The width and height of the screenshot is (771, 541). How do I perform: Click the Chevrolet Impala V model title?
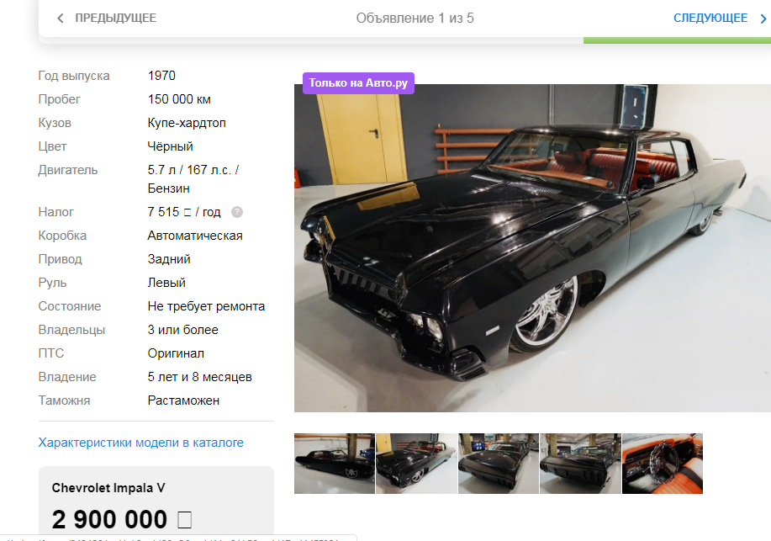coord(108,488)
